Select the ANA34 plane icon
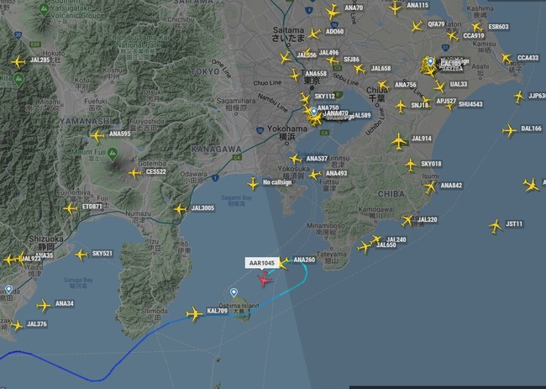546x389 pixels. click(44, 306)
